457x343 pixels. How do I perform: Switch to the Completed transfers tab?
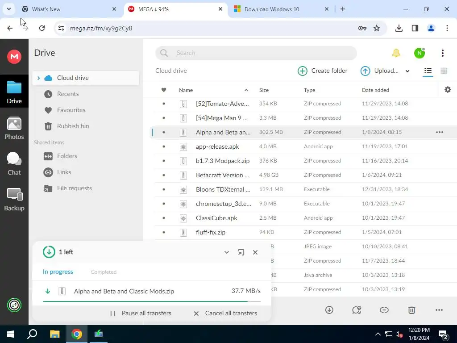pos(104,272)
